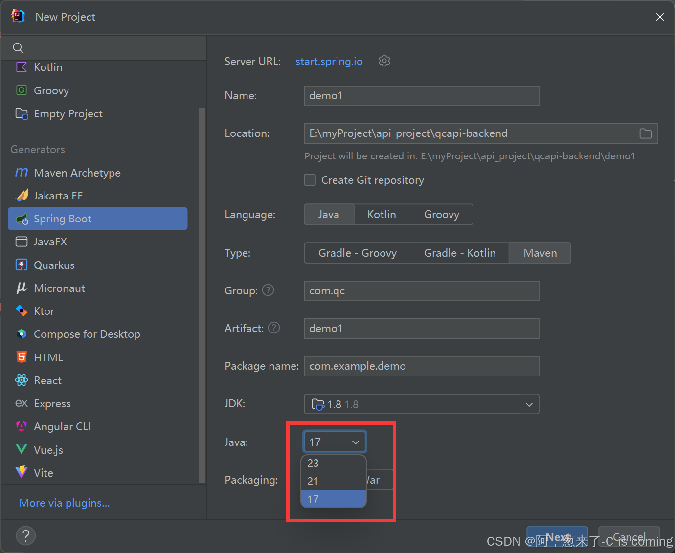Click the Express generator icon
Screen dimensions: 675x553
pyautogui.click(x=22, y=403)
